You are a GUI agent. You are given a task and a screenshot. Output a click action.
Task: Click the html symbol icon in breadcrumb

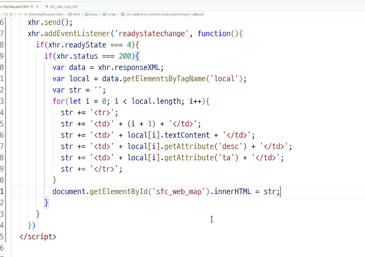coord(70,14)
